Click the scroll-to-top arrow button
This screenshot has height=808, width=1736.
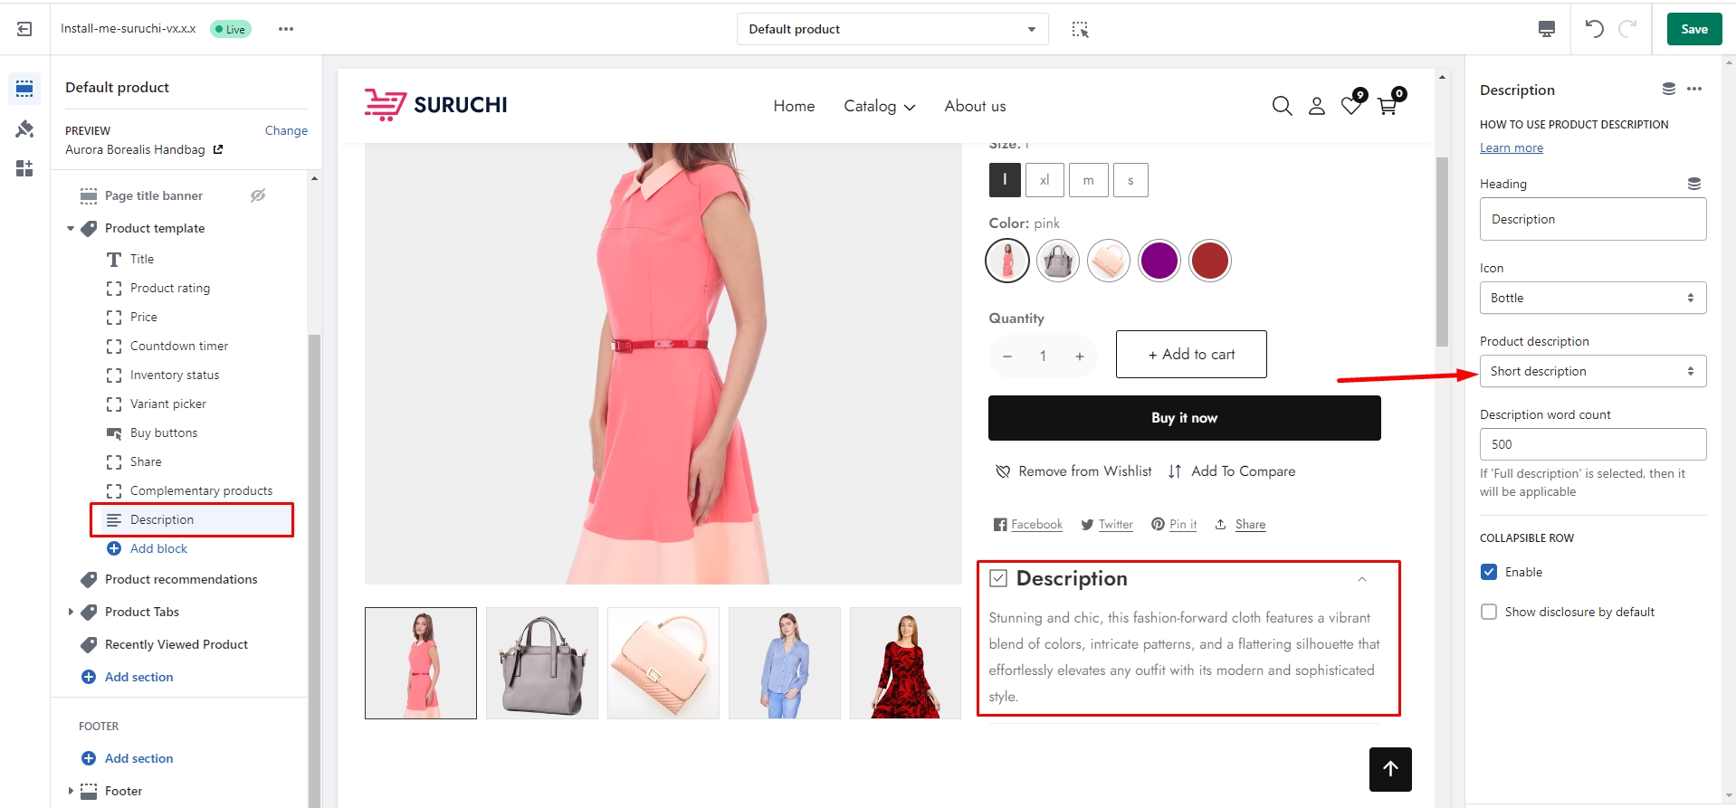1390,769
